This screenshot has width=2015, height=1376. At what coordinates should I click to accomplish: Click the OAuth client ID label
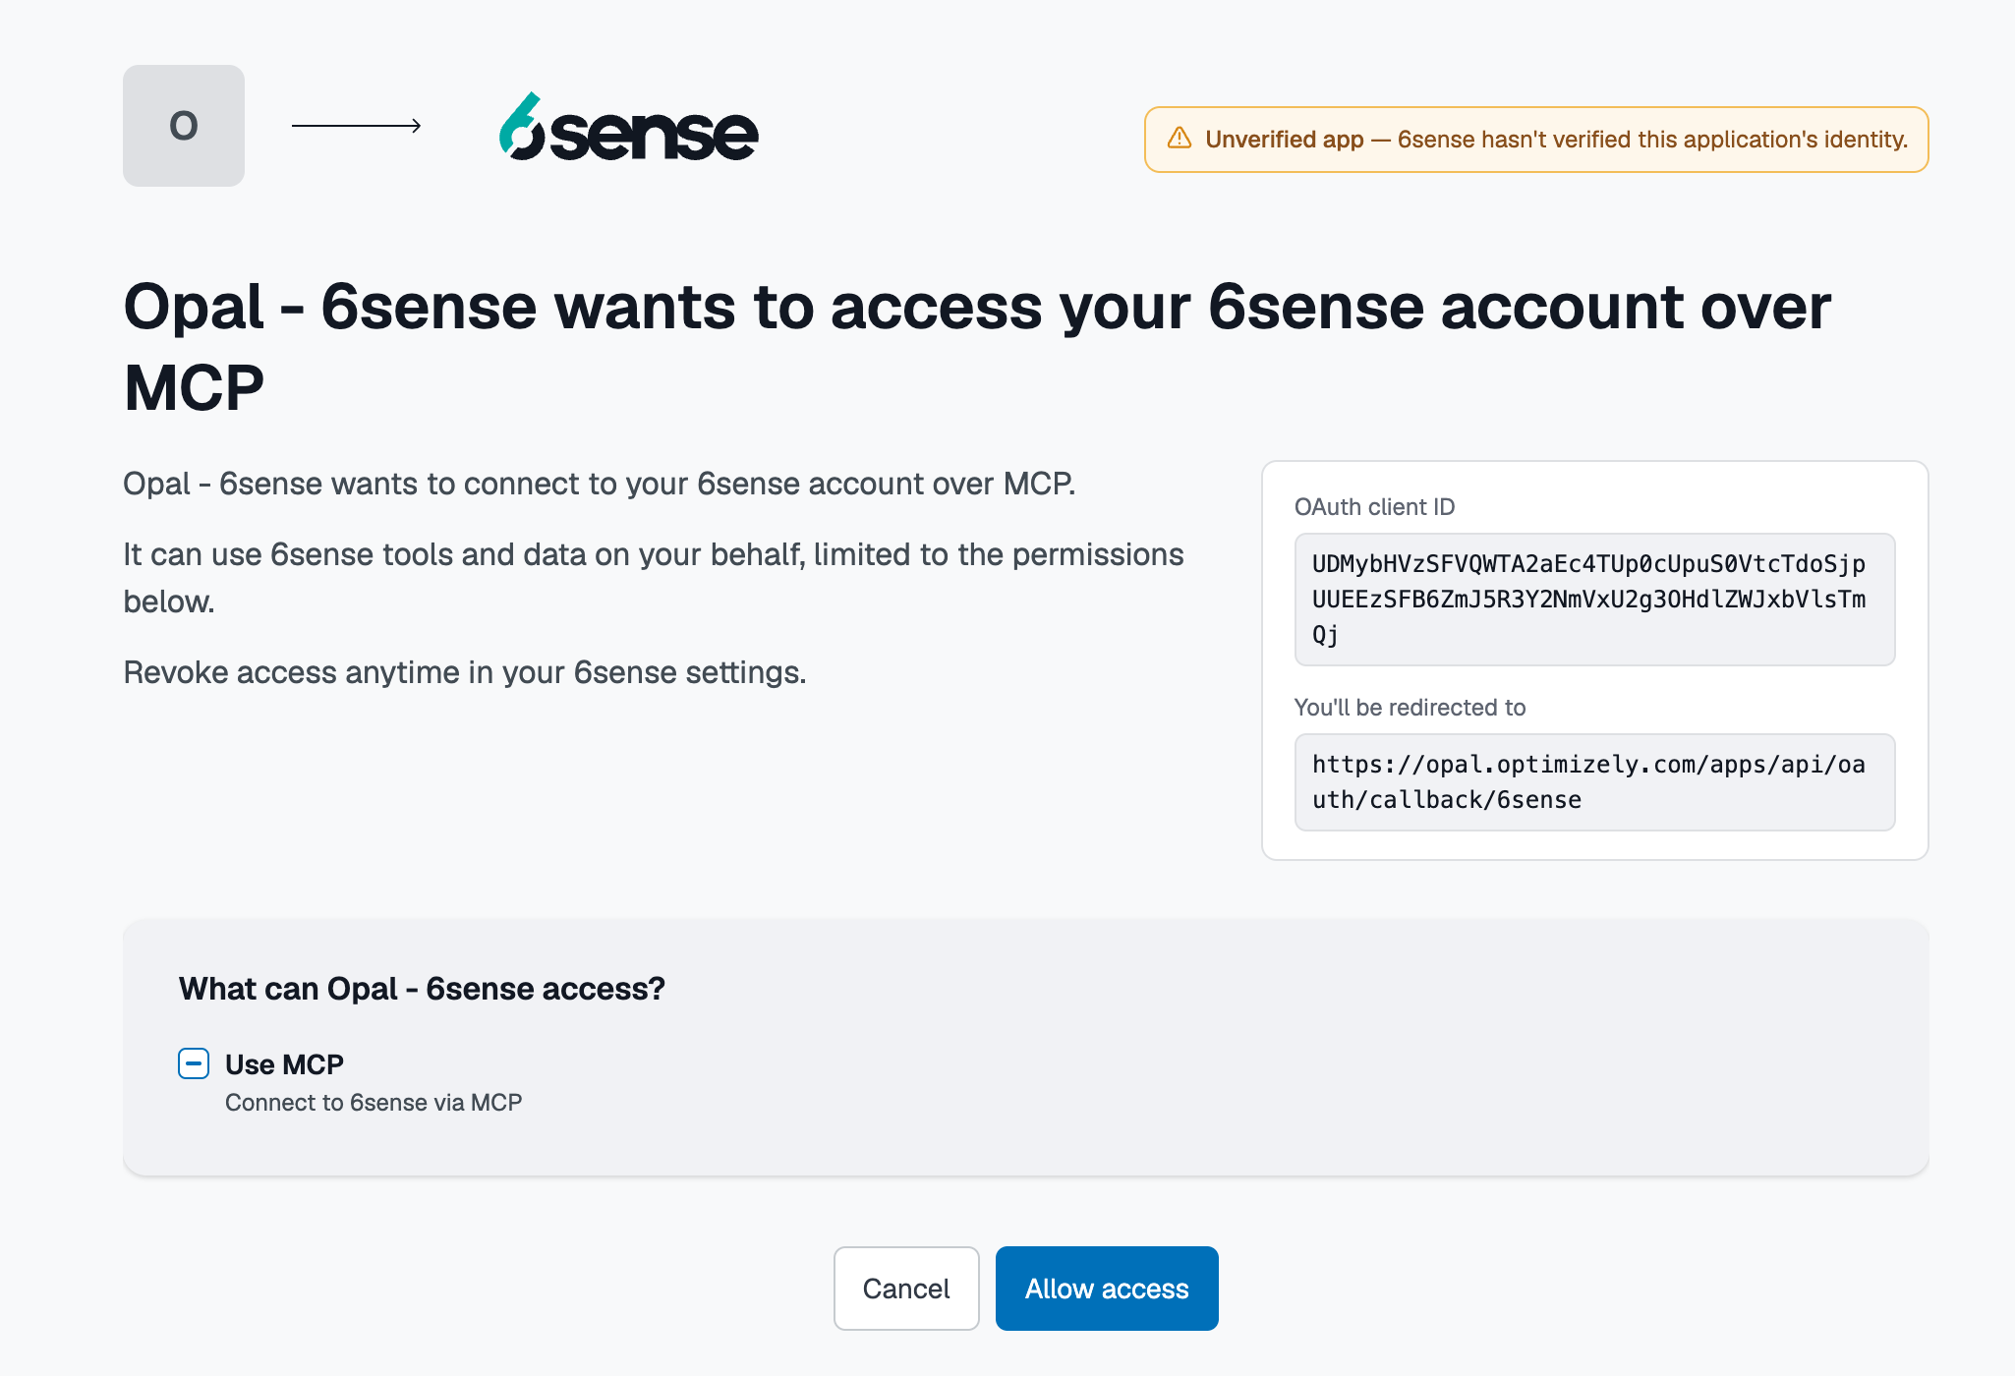pyautogui.click(x=1374, y=507)
